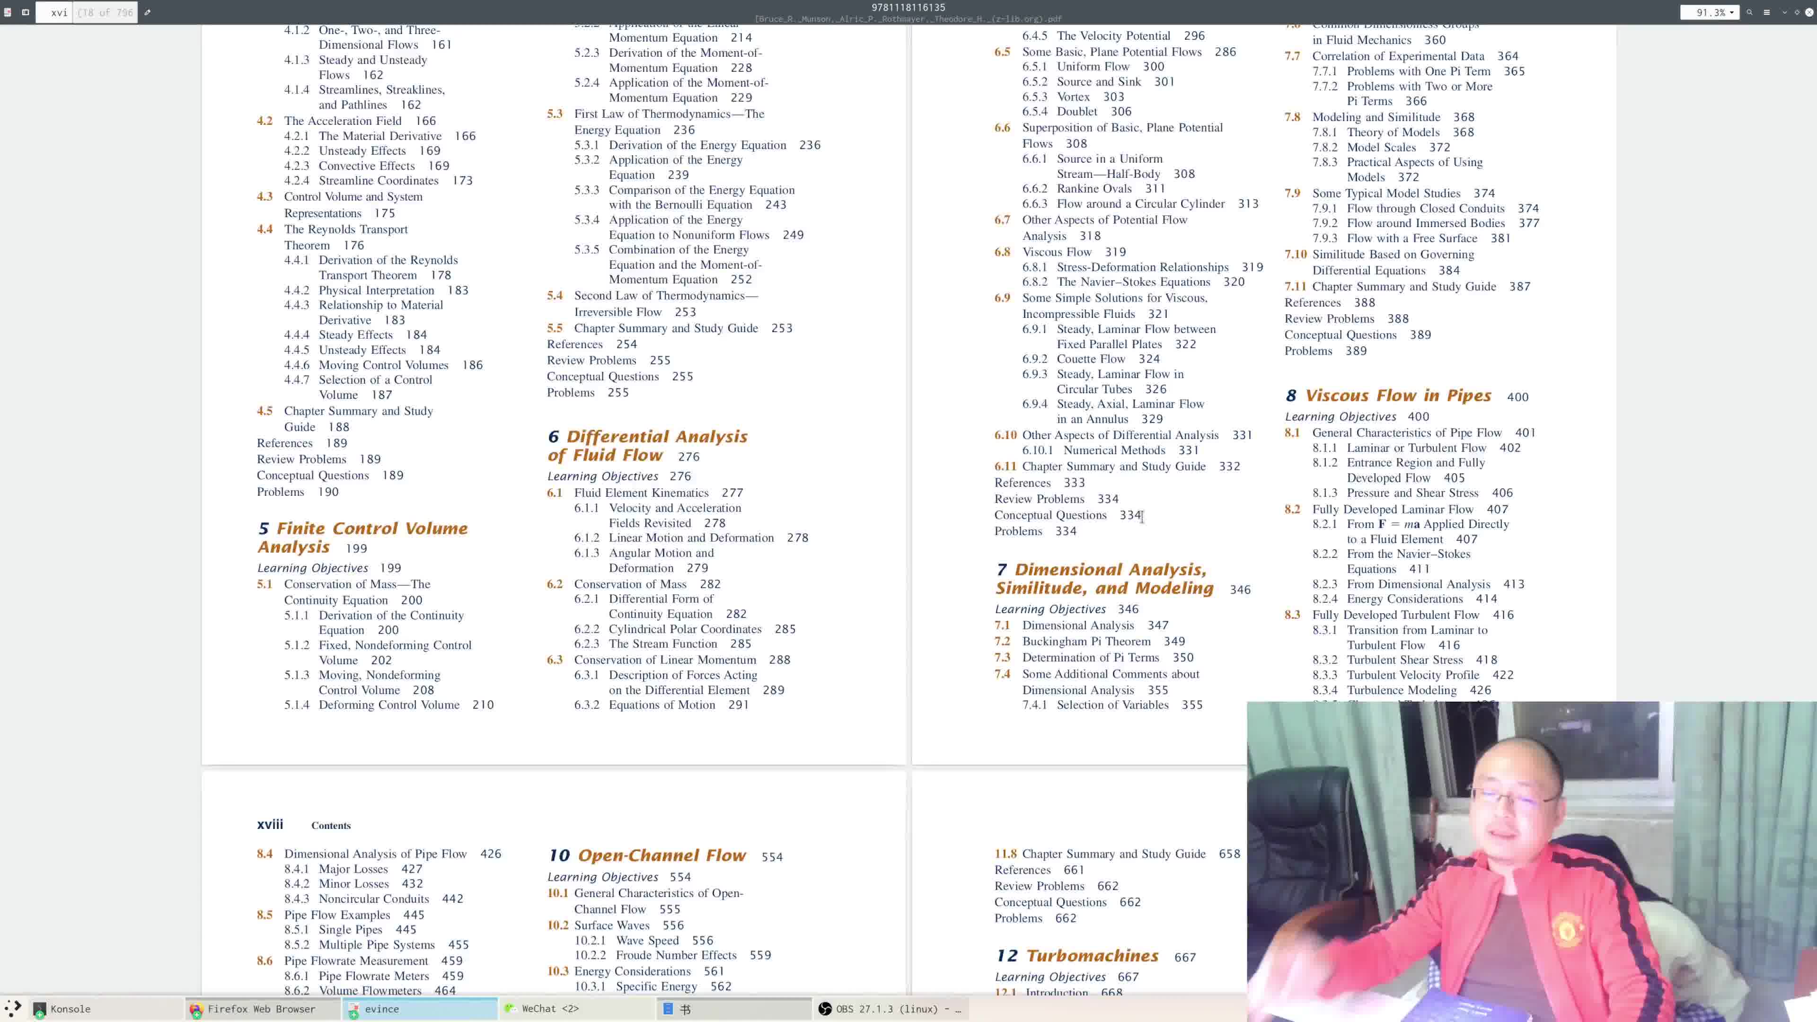Click entry 6.3 Conservation of Linear Momentum
1817x1022 pixels.
point(668,660)
